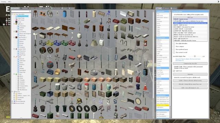The image size is (220, 123).
Task: Collapse the Team Fortress 2 tree node
Action: click(14, 37)
